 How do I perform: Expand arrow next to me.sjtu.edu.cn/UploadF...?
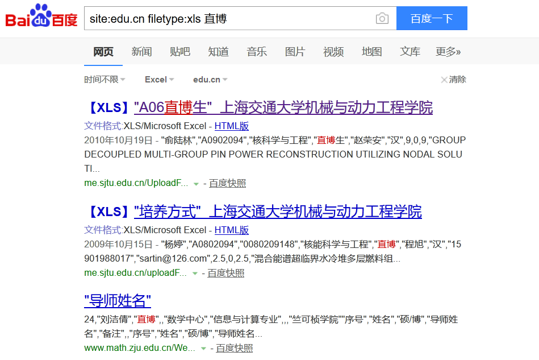[196, 184]
